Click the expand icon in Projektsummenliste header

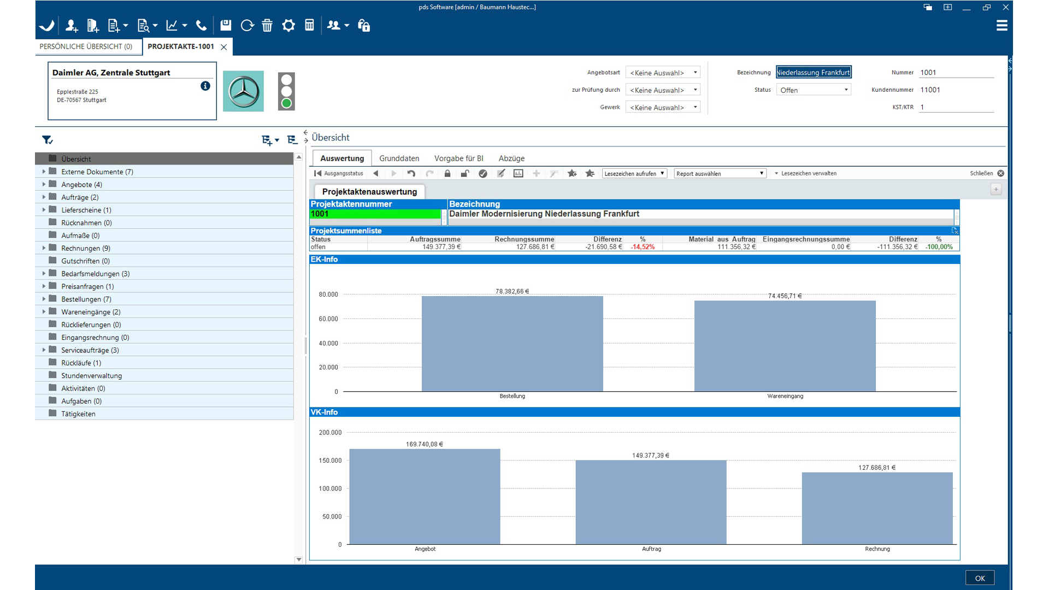(954, 231)
